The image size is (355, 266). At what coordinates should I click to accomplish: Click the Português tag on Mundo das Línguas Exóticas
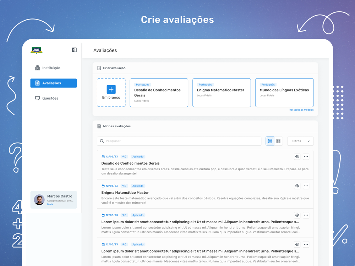pyautogui.click(x=268, y=85)
